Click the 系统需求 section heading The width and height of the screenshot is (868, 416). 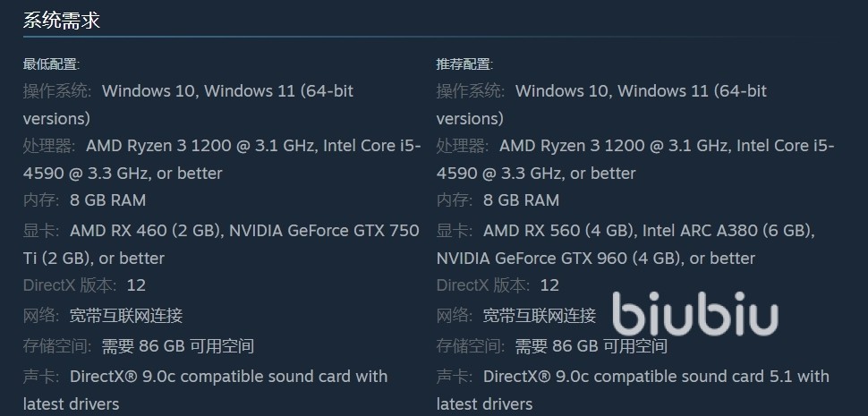pos(61,20)
